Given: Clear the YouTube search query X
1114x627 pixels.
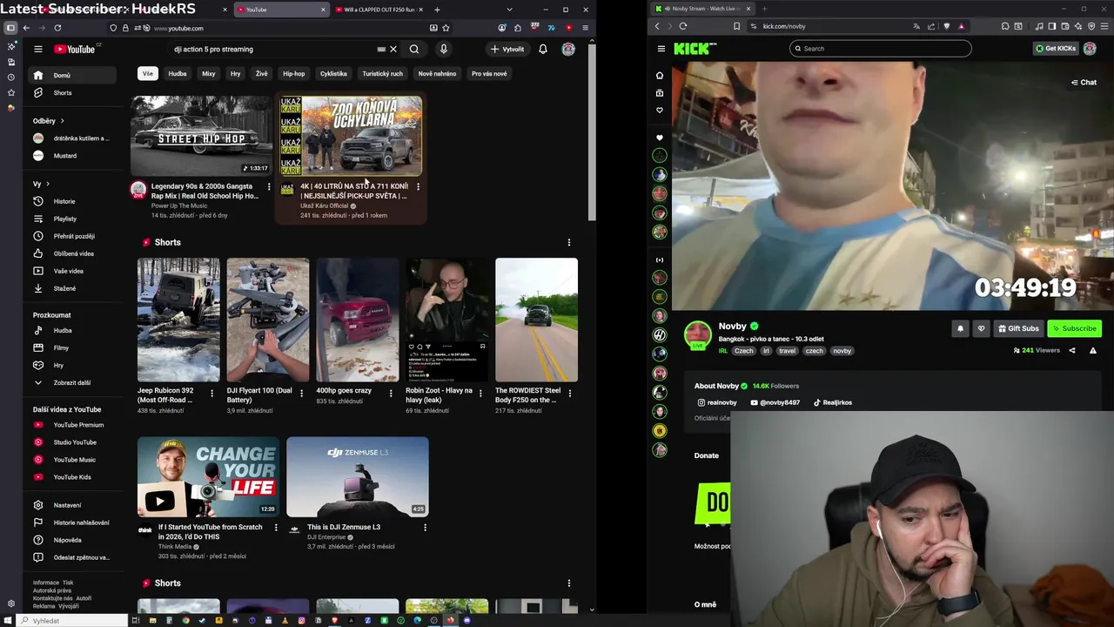Looking at the screenshot, I should click(x=393, y=49).
